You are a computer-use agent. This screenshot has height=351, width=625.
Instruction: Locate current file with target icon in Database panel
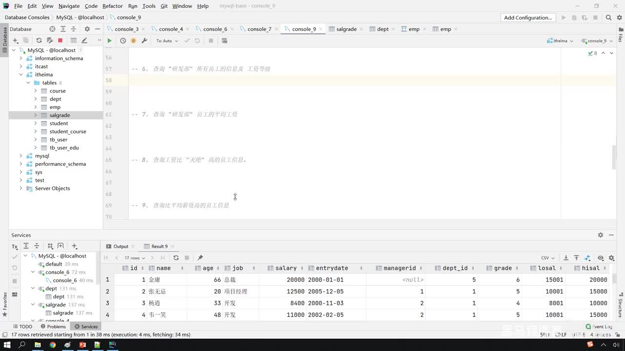click(52, 29)
